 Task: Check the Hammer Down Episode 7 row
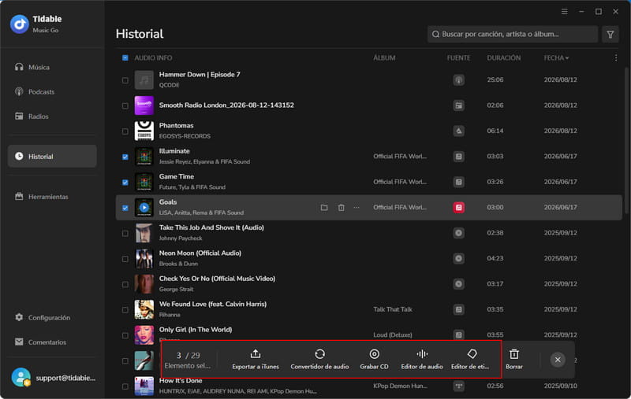click(125, 80)
